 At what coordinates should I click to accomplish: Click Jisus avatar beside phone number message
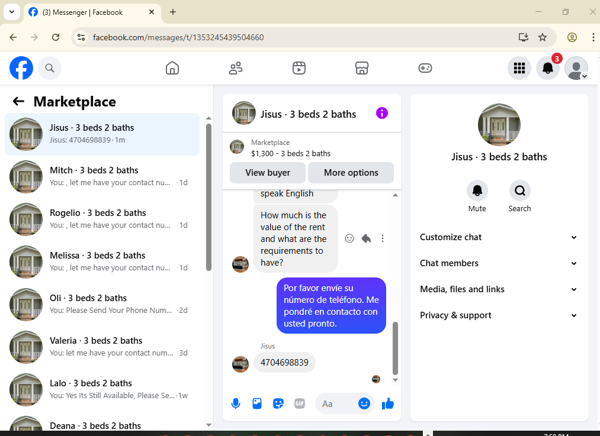[240, 364]
